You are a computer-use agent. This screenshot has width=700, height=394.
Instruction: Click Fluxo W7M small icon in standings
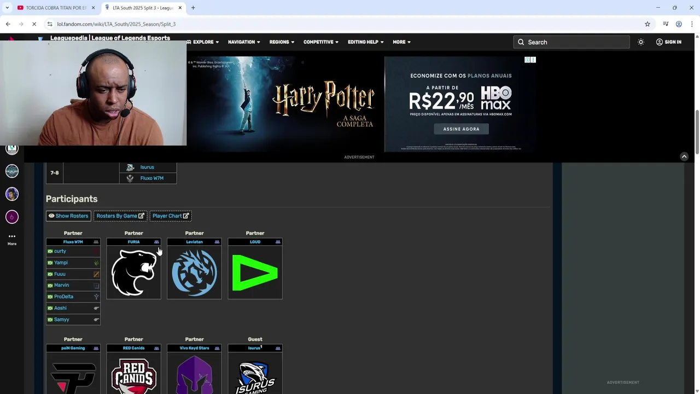pyautogui.click(x=130, y=178)
